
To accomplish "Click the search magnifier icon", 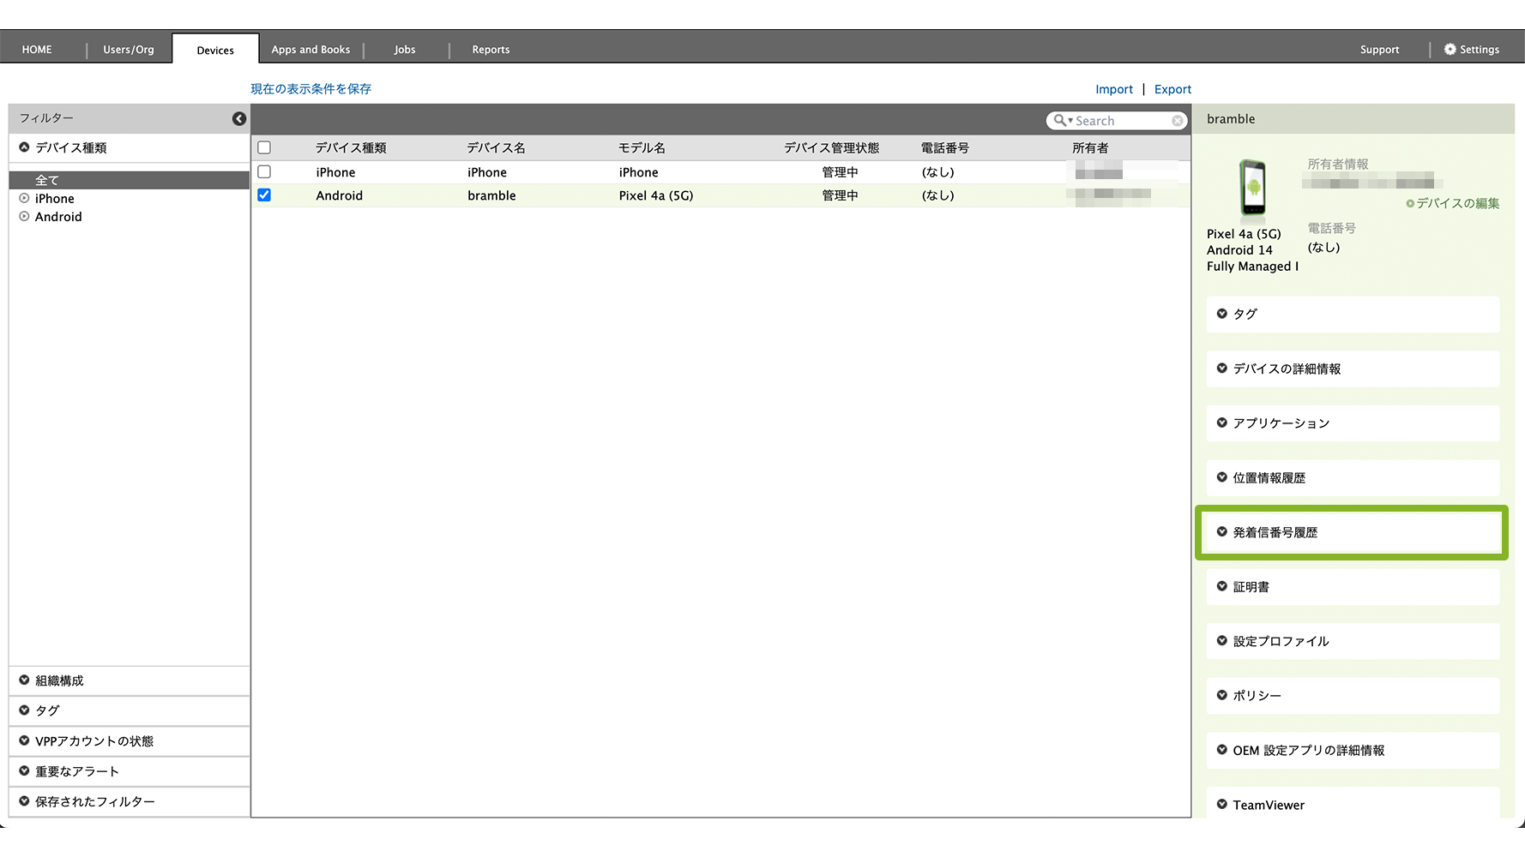I will (1060, 121).
